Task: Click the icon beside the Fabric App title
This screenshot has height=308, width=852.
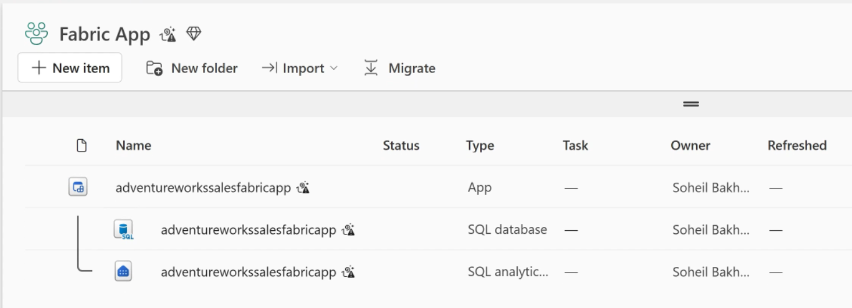Action: 168,35
